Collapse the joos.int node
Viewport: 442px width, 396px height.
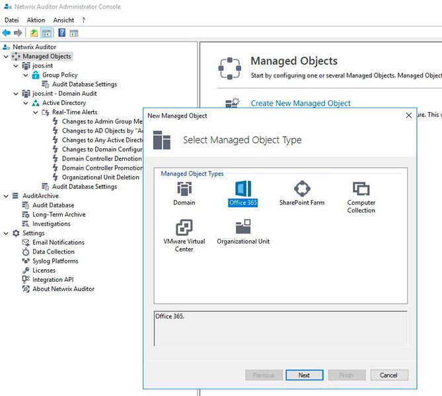click(x=16, y=66)
